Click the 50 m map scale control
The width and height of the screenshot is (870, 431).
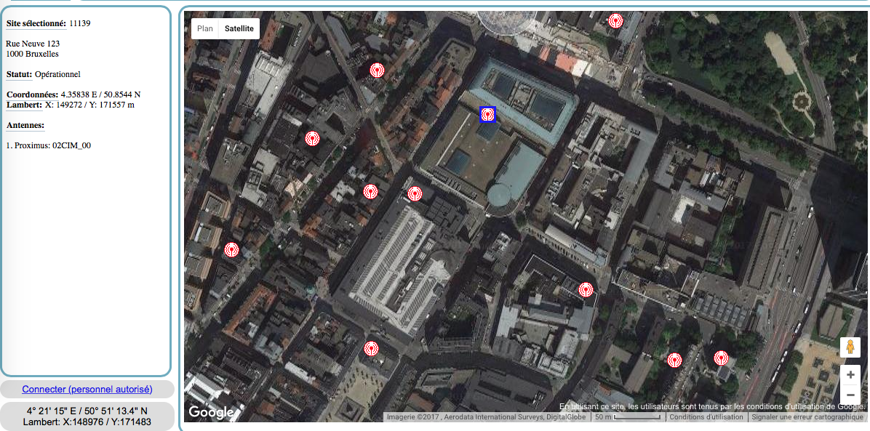click(626, 417)
